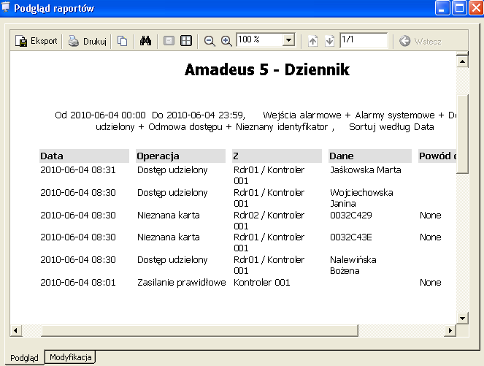
Task: Click vertical scrollbar down arrow
Action: tap(462, 318)
